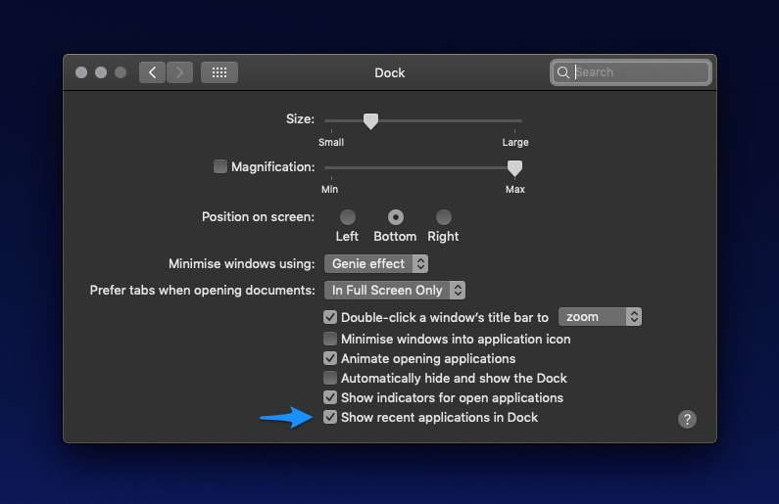Click the Minimise windows using label
The height and width of the screenshot is (504, 779).
pyautogui.click(x=241, y=263)
